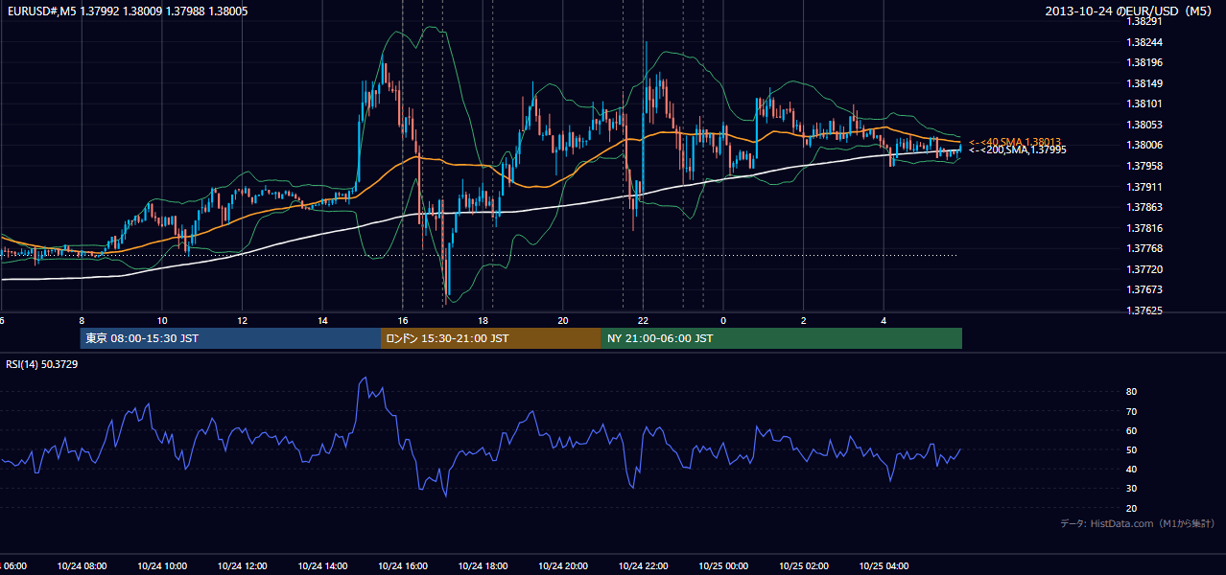
Task: Select the NY 21:00-06:00 JST session bar
Action: tap(782, 338)
